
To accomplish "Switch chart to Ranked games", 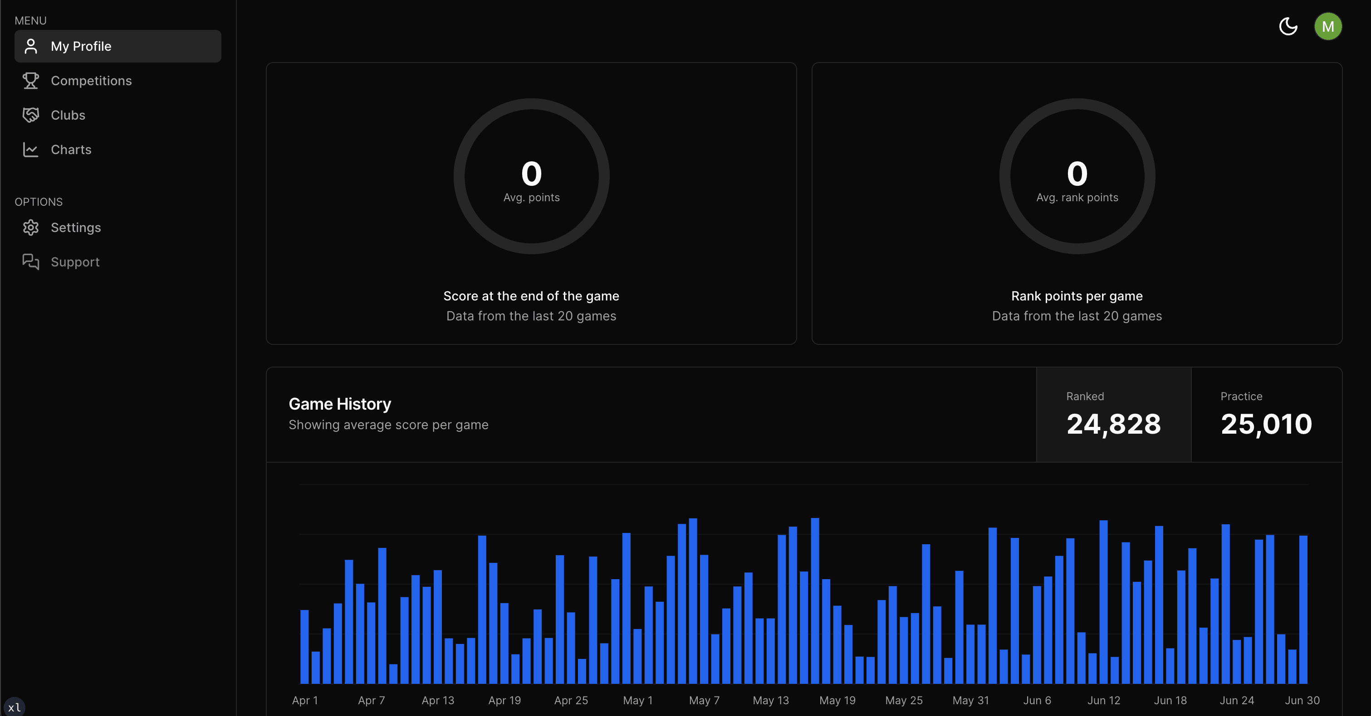I will 1113,415.
